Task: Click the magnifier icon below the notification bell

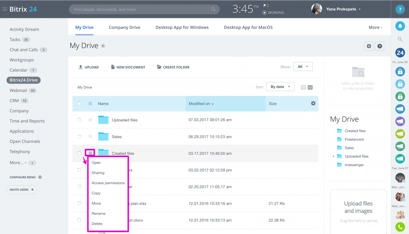Action: coord(400,39)
